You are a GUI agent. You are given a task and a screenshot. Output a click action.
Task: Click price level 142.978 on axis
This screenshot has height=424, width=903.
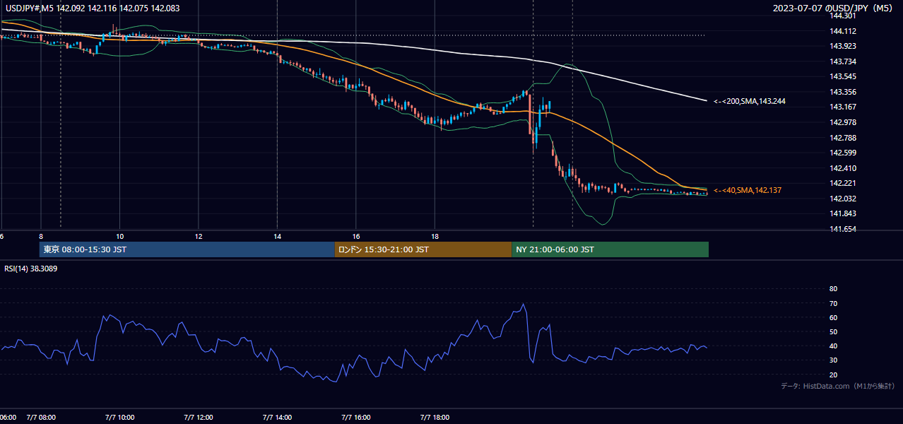click(842, 122)
